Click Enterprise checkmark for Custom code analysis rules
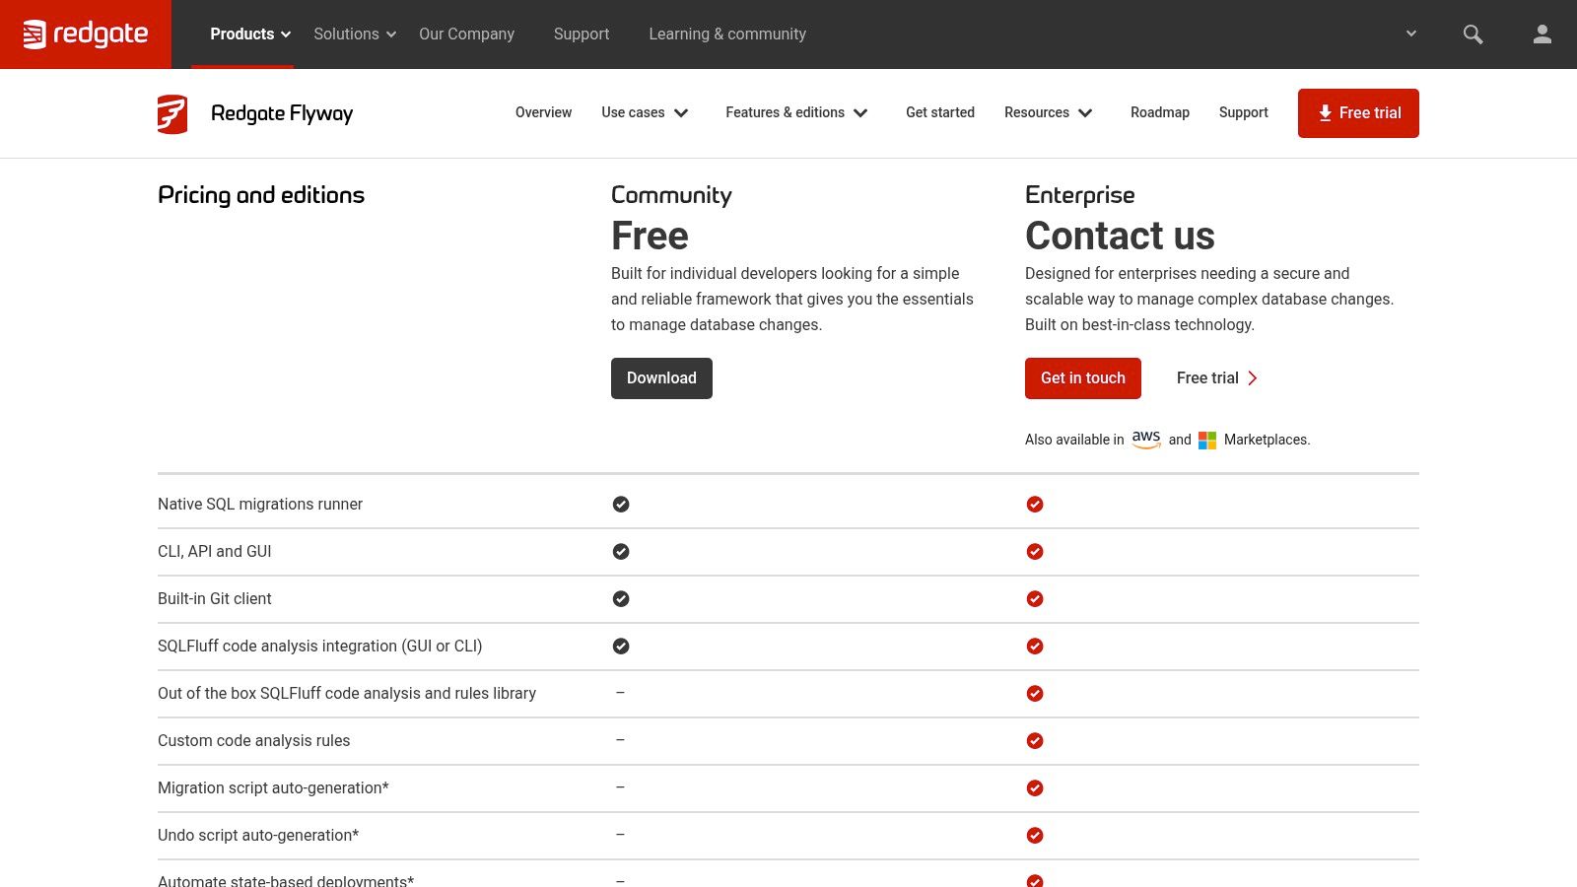This screenshot has height=887, width=1577. 1035,741
